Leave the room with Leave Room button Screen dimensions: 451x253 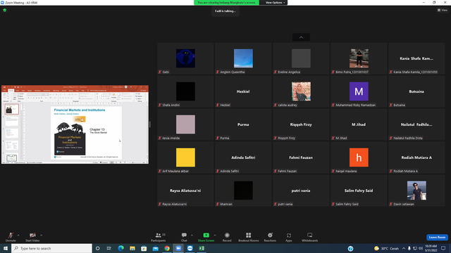[437, 238]
